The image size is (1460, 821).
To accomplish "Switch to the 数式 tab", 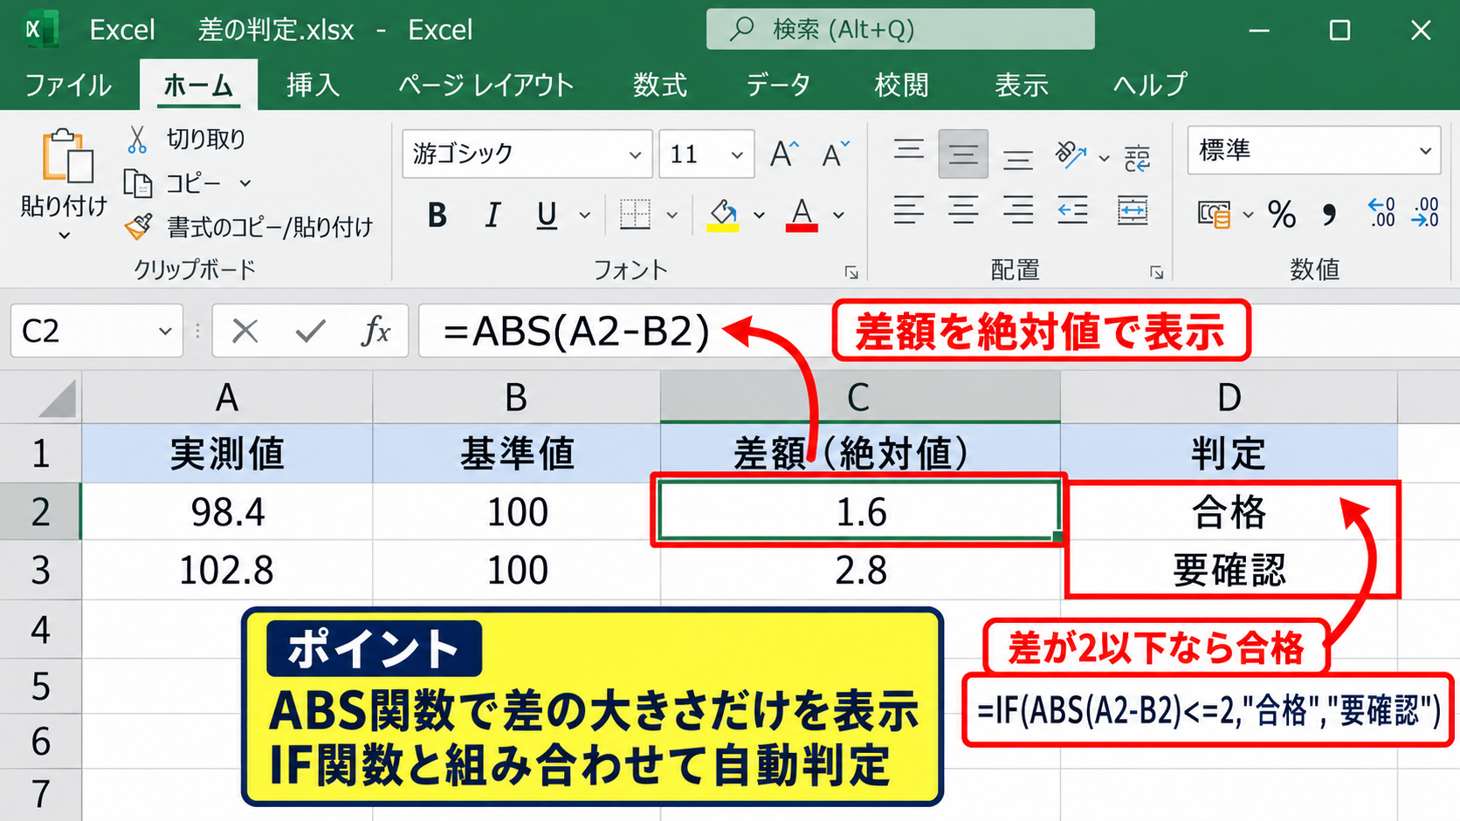I will click(x=660, y=85).
